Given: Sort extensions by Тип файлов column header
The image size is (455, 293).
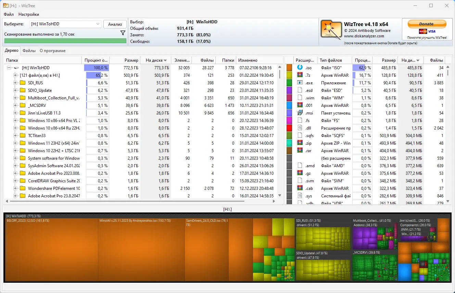Looking at the screenshot, I should point(335,60).
